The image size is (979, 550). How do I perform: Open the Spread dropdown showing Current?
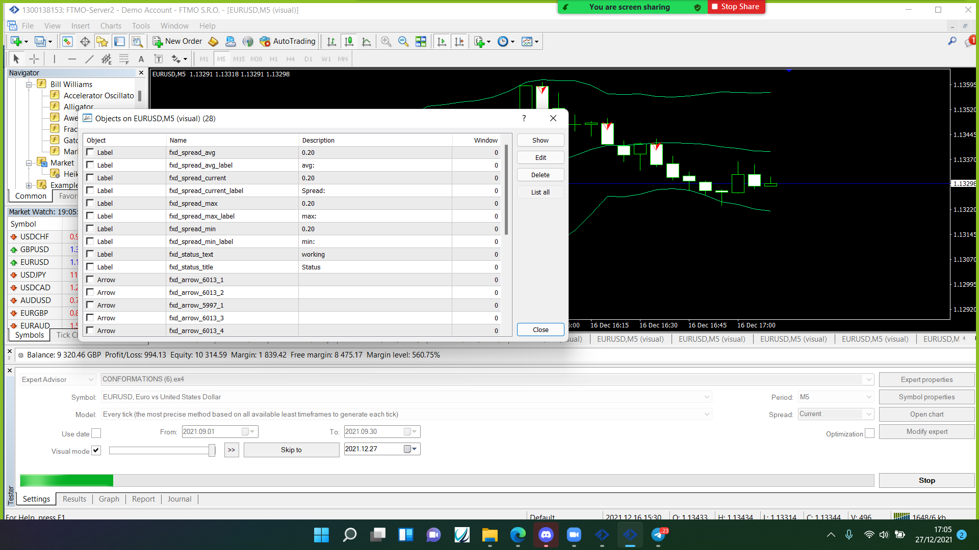click(836, 414)
